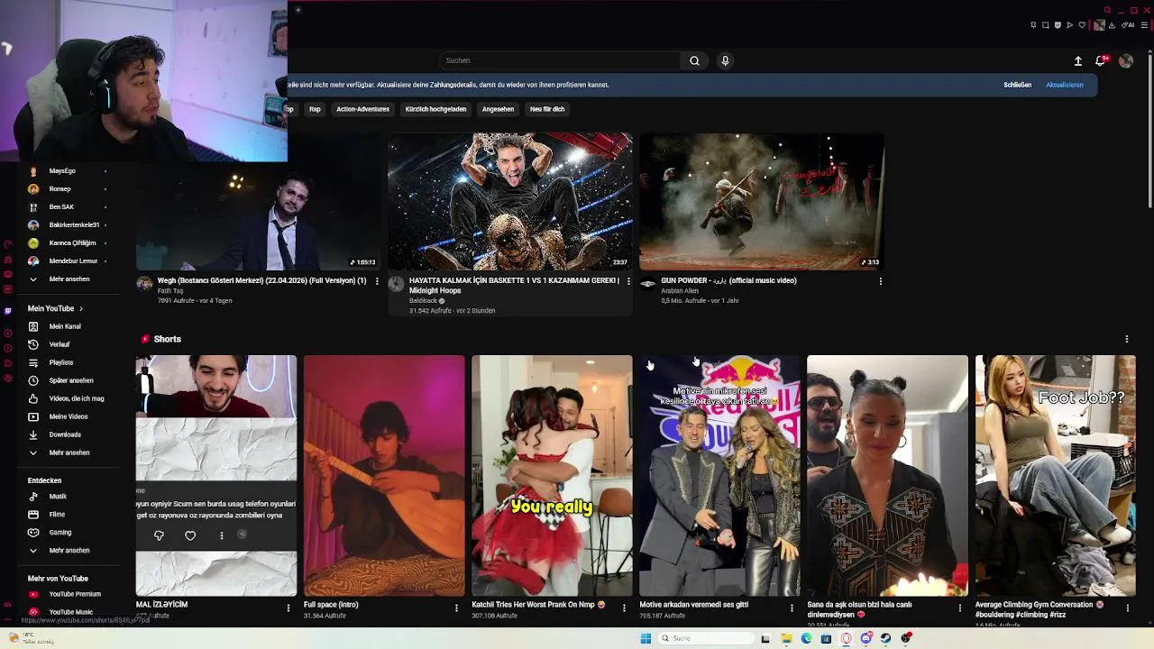This screenshot has height=649, width=1154.
Task: Open Bakirkertenkele31 subscription channel
Action: pyautogui.click(x=74, y=225)
